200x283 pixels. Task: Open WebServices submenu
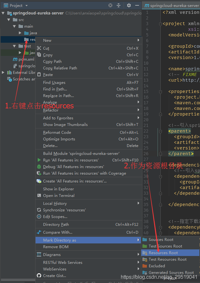click(x=89, y=269)
